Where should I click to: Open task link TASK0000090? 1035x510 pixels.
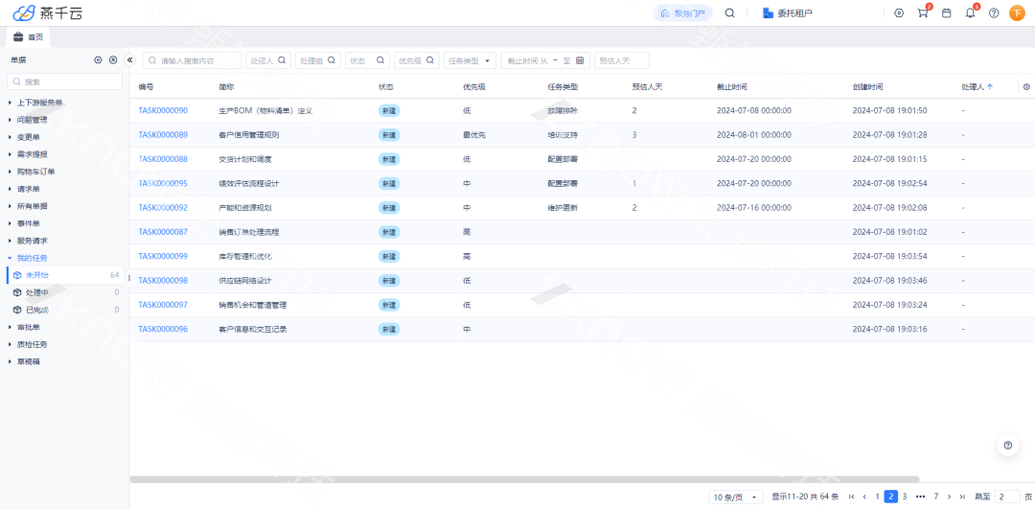tap(163, 110)
